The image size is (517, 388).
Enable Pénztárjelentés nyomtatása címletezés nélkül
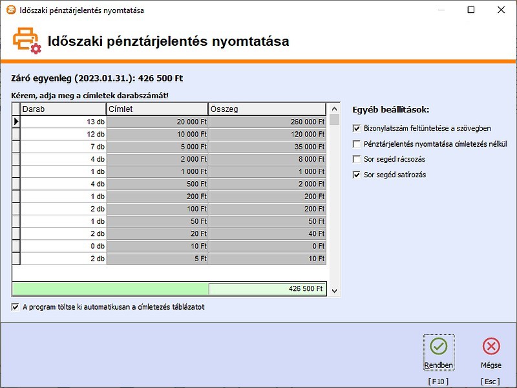(x=355, y=144)
